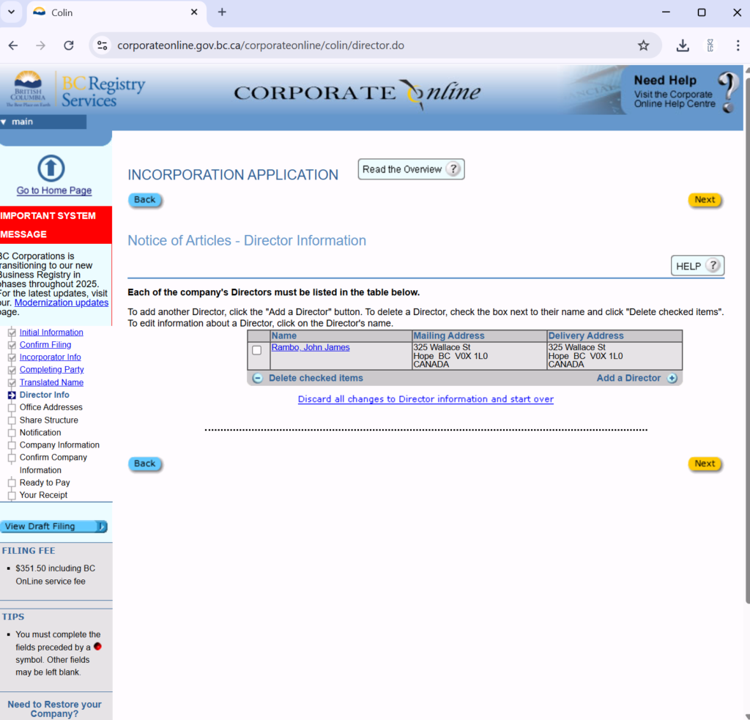This screenshot has width=750, height=720.
Task: Check the box next to Rambo, John James
Action: pyautogui.click(x=256, y=350)
